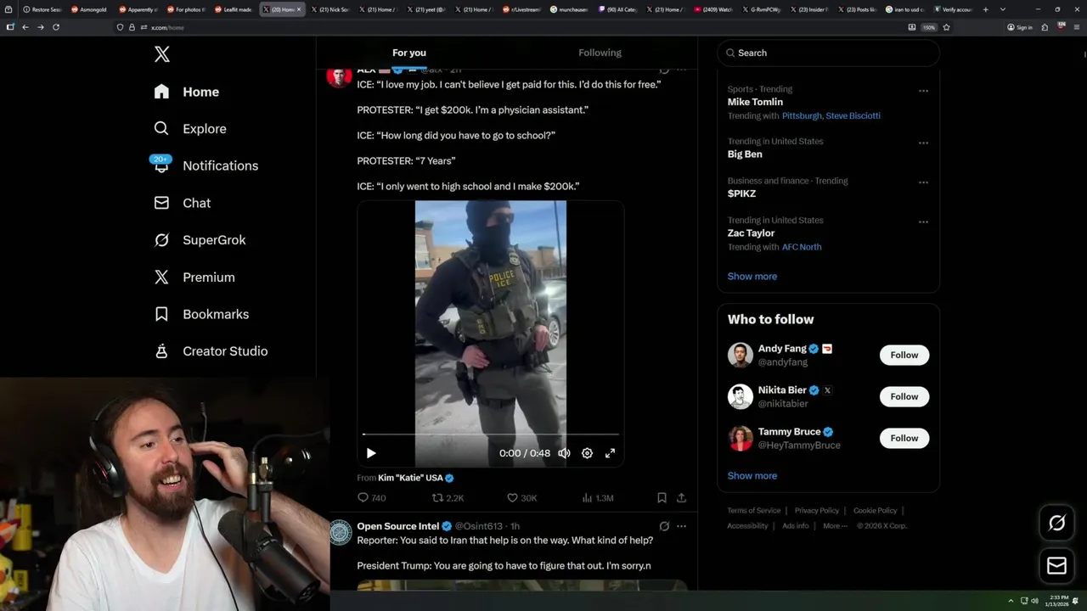Open more options for the Big Ben trend
Viewport: 1087px width, 611px height.
click(x=923, y=143)
